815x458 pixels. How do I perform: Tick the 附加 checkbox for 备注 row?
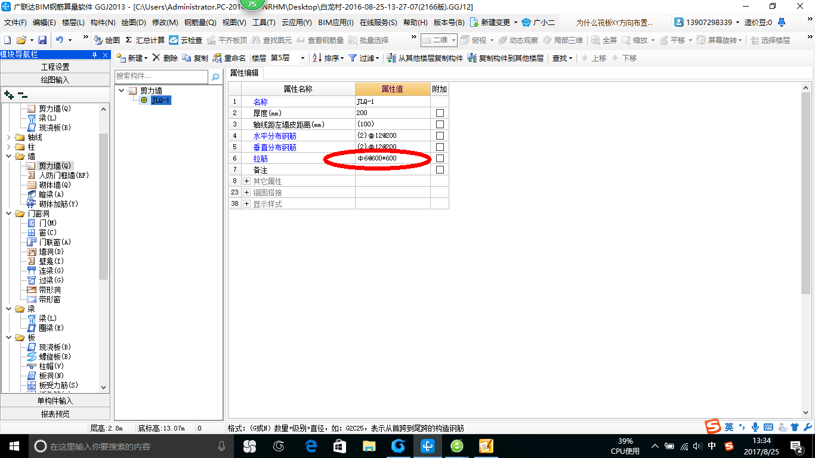pos(440,170)
